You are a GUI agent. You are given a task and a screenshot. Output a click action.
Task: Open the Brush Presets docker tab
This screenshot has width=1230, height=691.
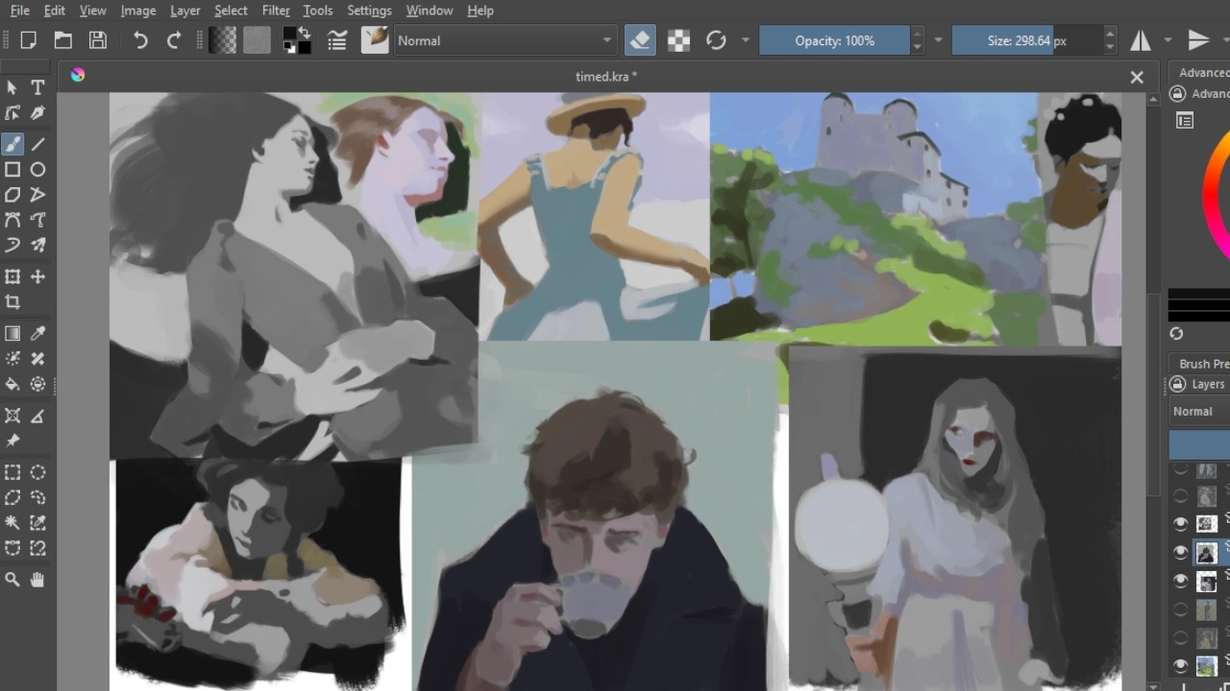click(x=1203, y=364)
